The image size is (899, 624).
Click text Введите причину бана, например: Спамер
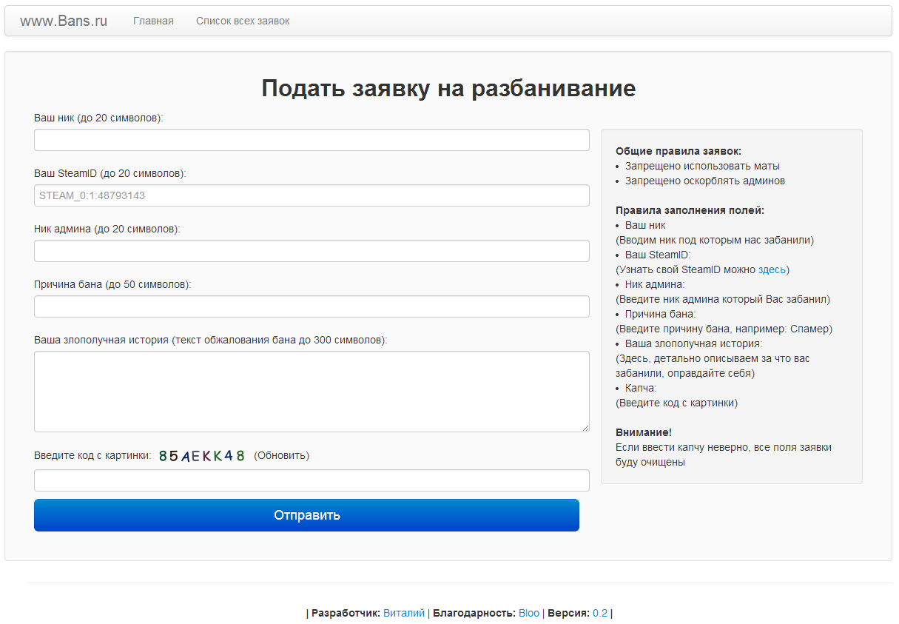(724, 329)
